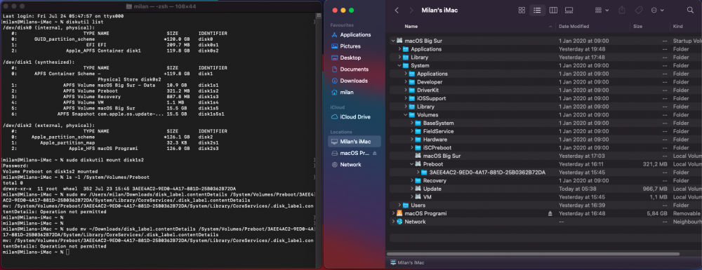Viewport: 702px width, 270px height.
Task: Expand the top-level Library folder
Action: click(399, 58)
